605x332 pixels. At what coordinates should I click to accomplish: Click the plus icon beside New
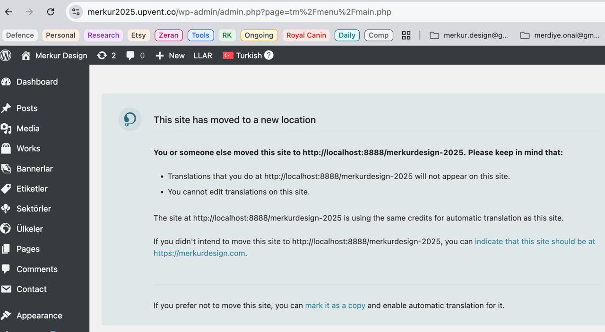point(160,55)
